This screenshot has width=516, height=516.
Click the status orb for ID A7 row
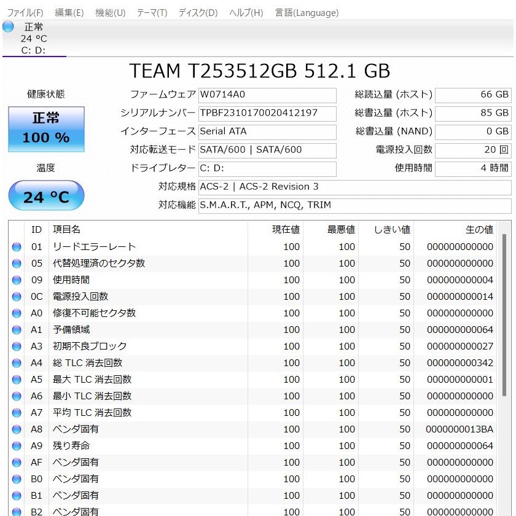(17, 413)
